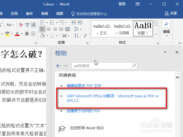Screen dimensions: 183x137
Task: Apply multilevel list formatting
Action: (x=62, y=22)
